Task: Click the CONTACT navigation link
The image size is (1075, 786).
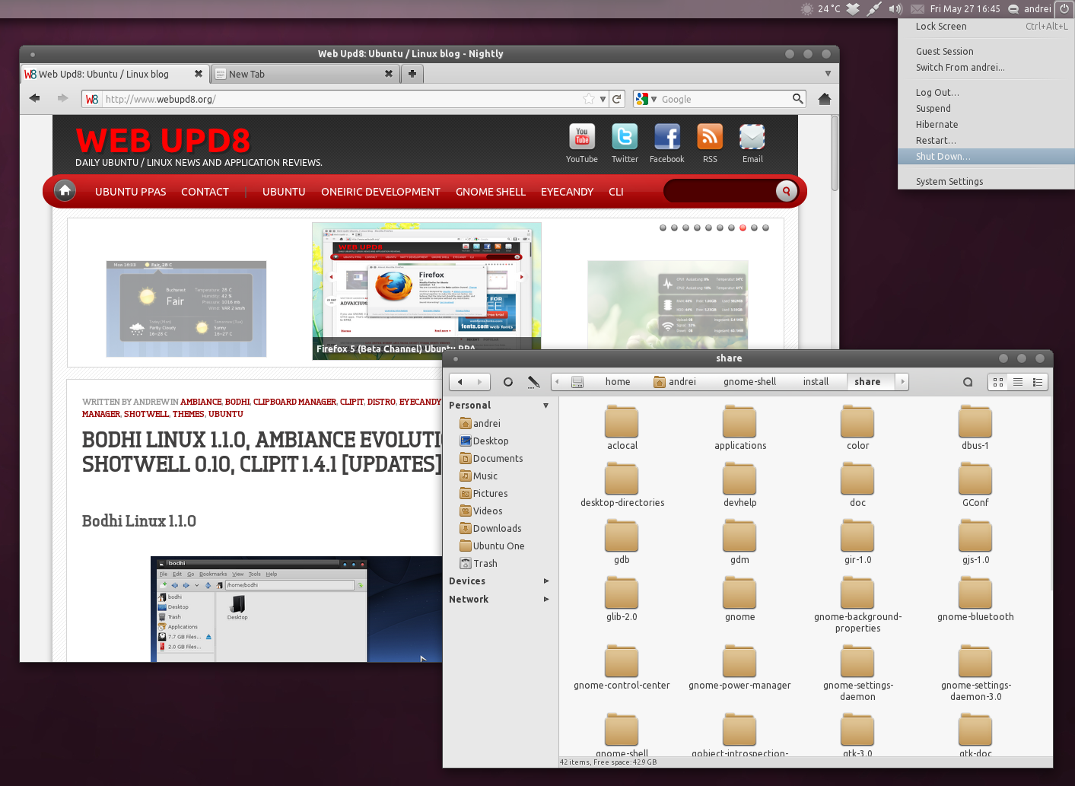Action: [x=205, y=192]
